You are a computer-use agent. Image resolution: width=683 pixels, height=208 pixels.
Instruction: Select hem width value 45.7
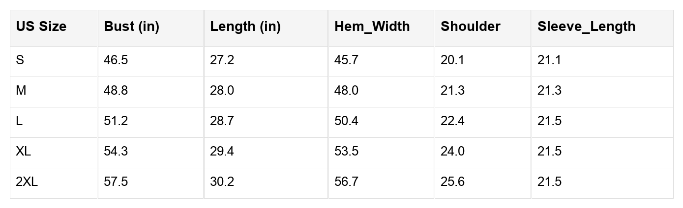(347, 60)
